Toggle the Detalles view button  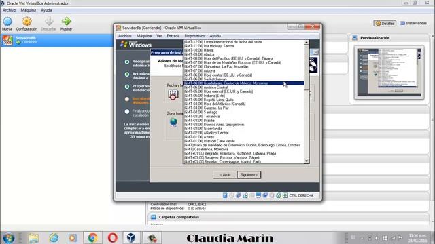tap(385, 24)
